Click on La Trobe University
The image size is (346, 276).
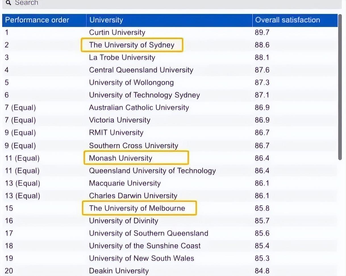[x=122, y=57]
